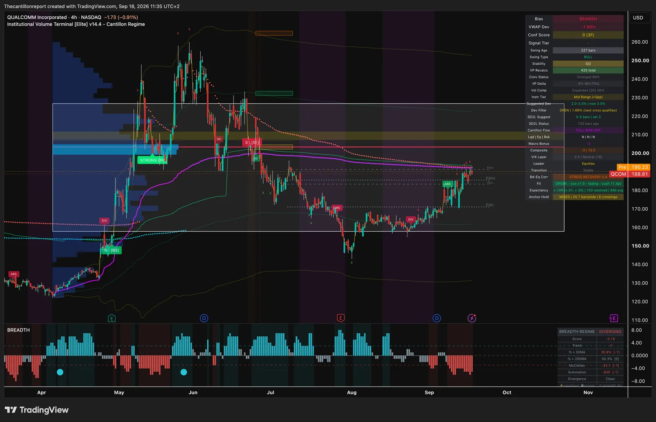This screenshot has height=422, width=656.
Task: Click the Sep label on the time axis
Action: click(x=429, y=392)
